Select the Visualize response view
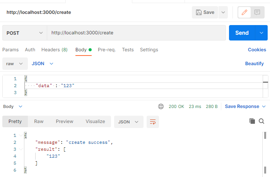 95,121
